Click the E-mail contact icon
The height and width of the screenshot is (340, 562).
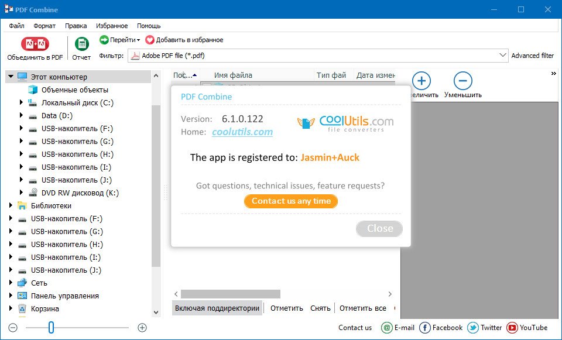[x=387, y=328]
